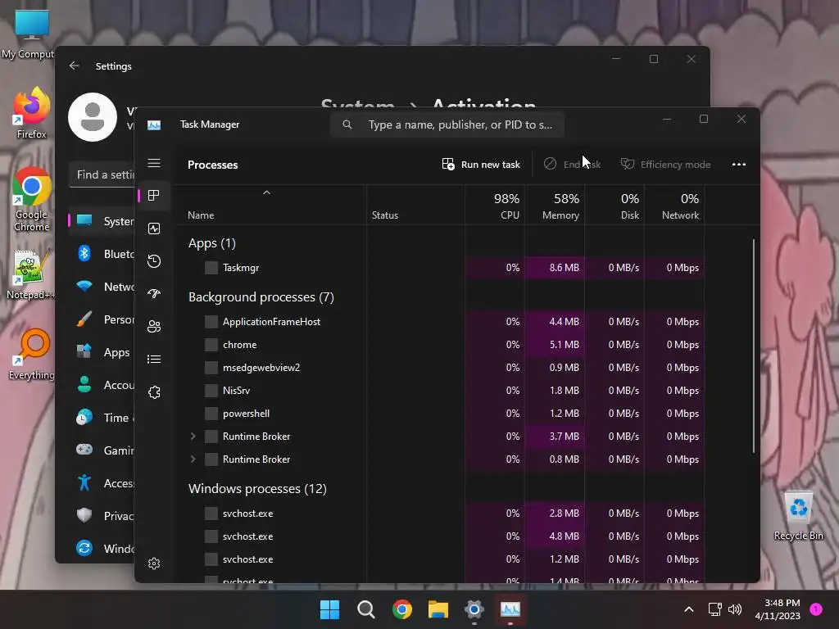839x629 pixels.
Task: Open Startup apps page in sidebar
Action: (154, 294)
